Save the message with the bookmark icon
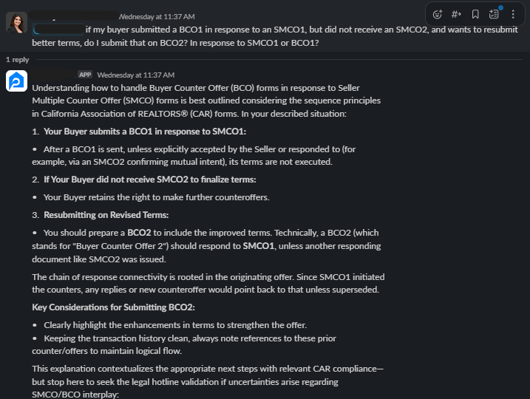The width and height of the screenshot is (530, 399). [475, 14]
